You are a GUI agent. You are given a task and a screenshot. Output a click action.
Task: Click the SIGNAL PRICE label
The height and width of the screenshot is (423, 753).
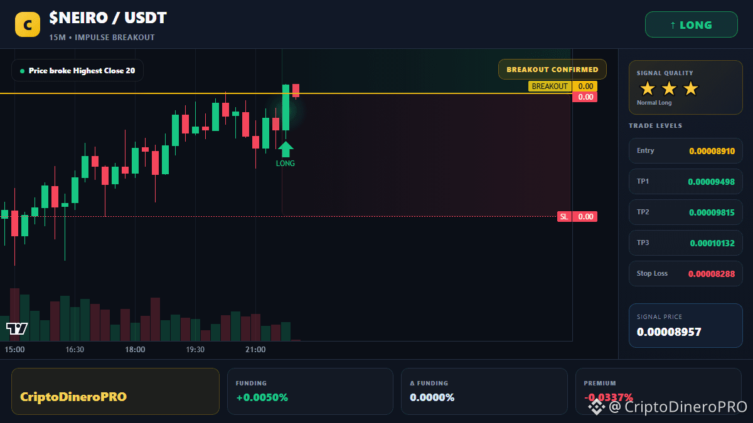659,317
